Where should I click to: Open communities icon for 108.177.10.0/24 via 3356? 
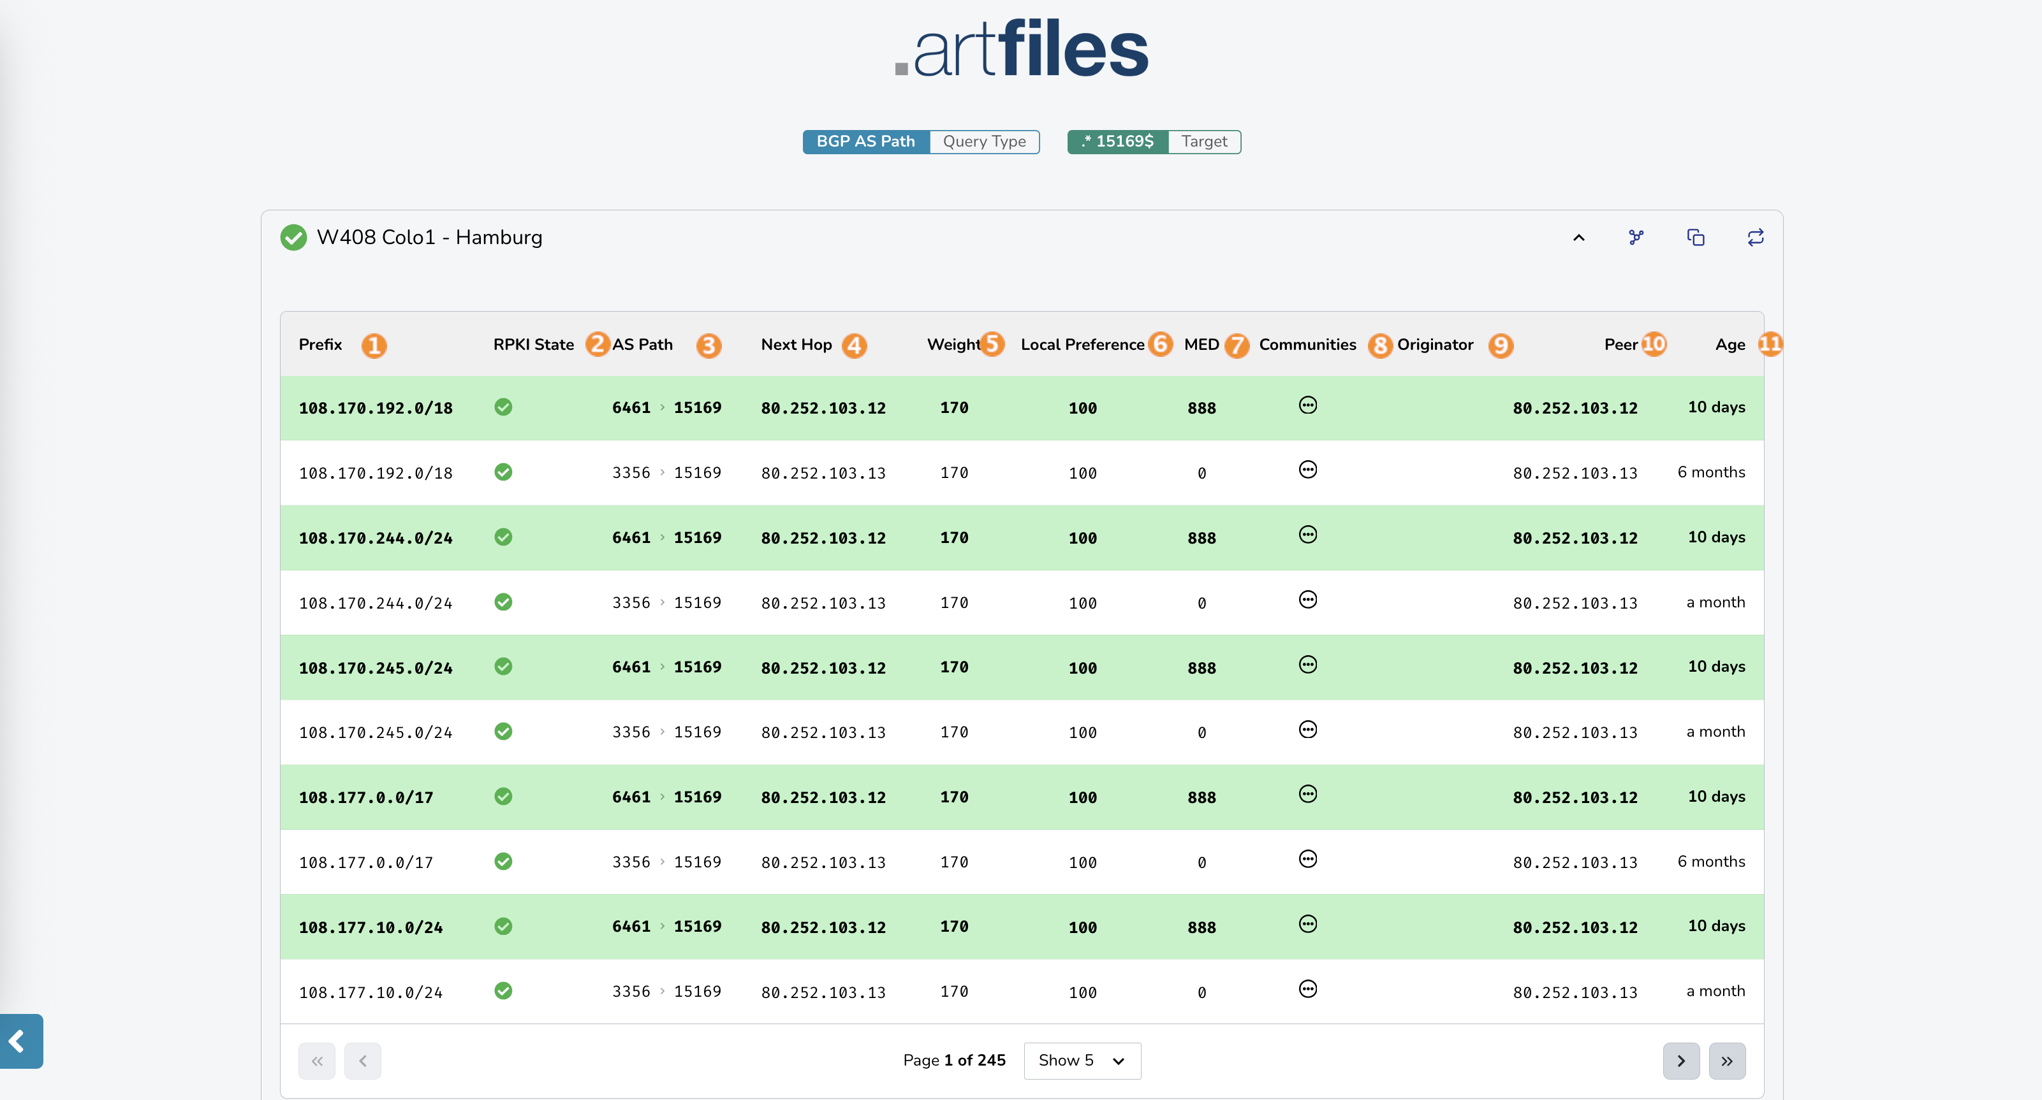click(1308, 989)
